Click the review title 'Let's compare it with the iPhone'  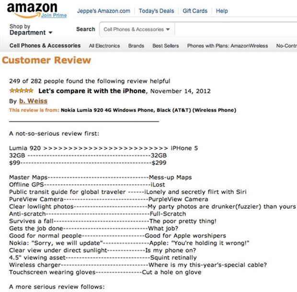(92, 91)
